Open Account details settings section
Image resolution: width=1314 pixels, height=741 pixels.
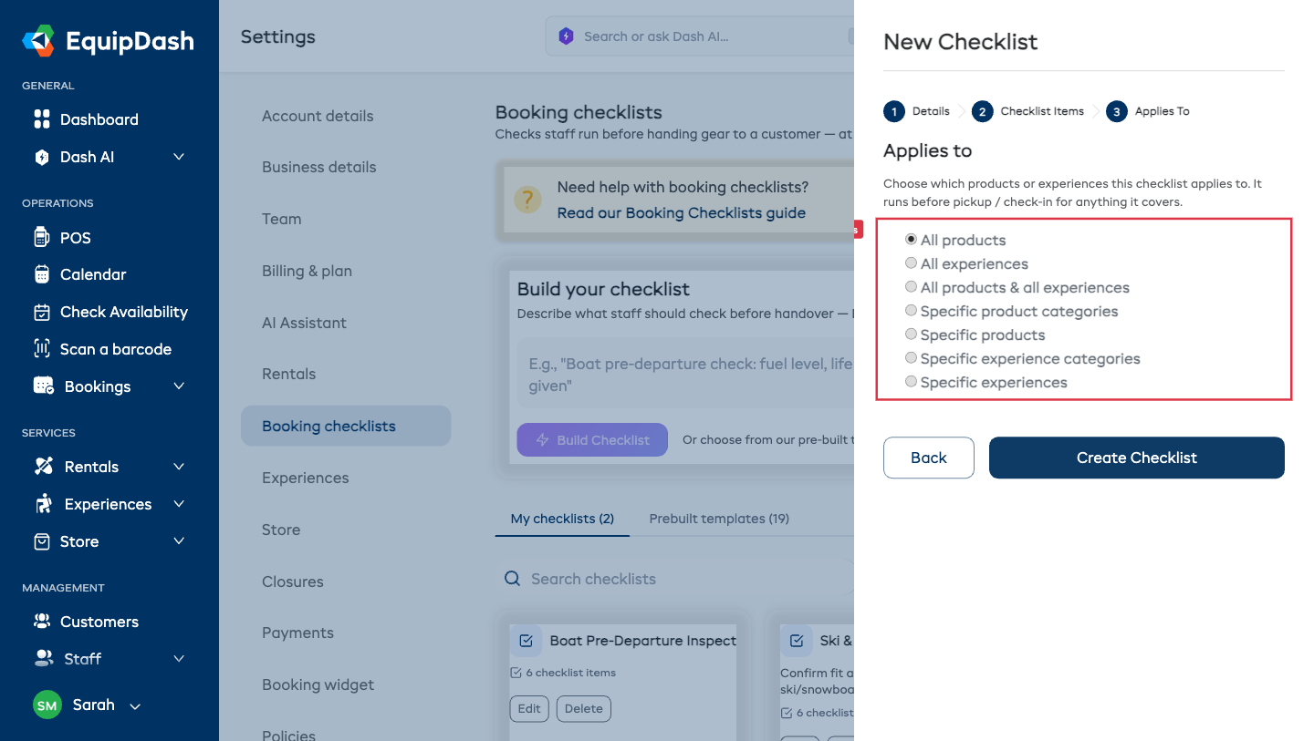(318, 116)
